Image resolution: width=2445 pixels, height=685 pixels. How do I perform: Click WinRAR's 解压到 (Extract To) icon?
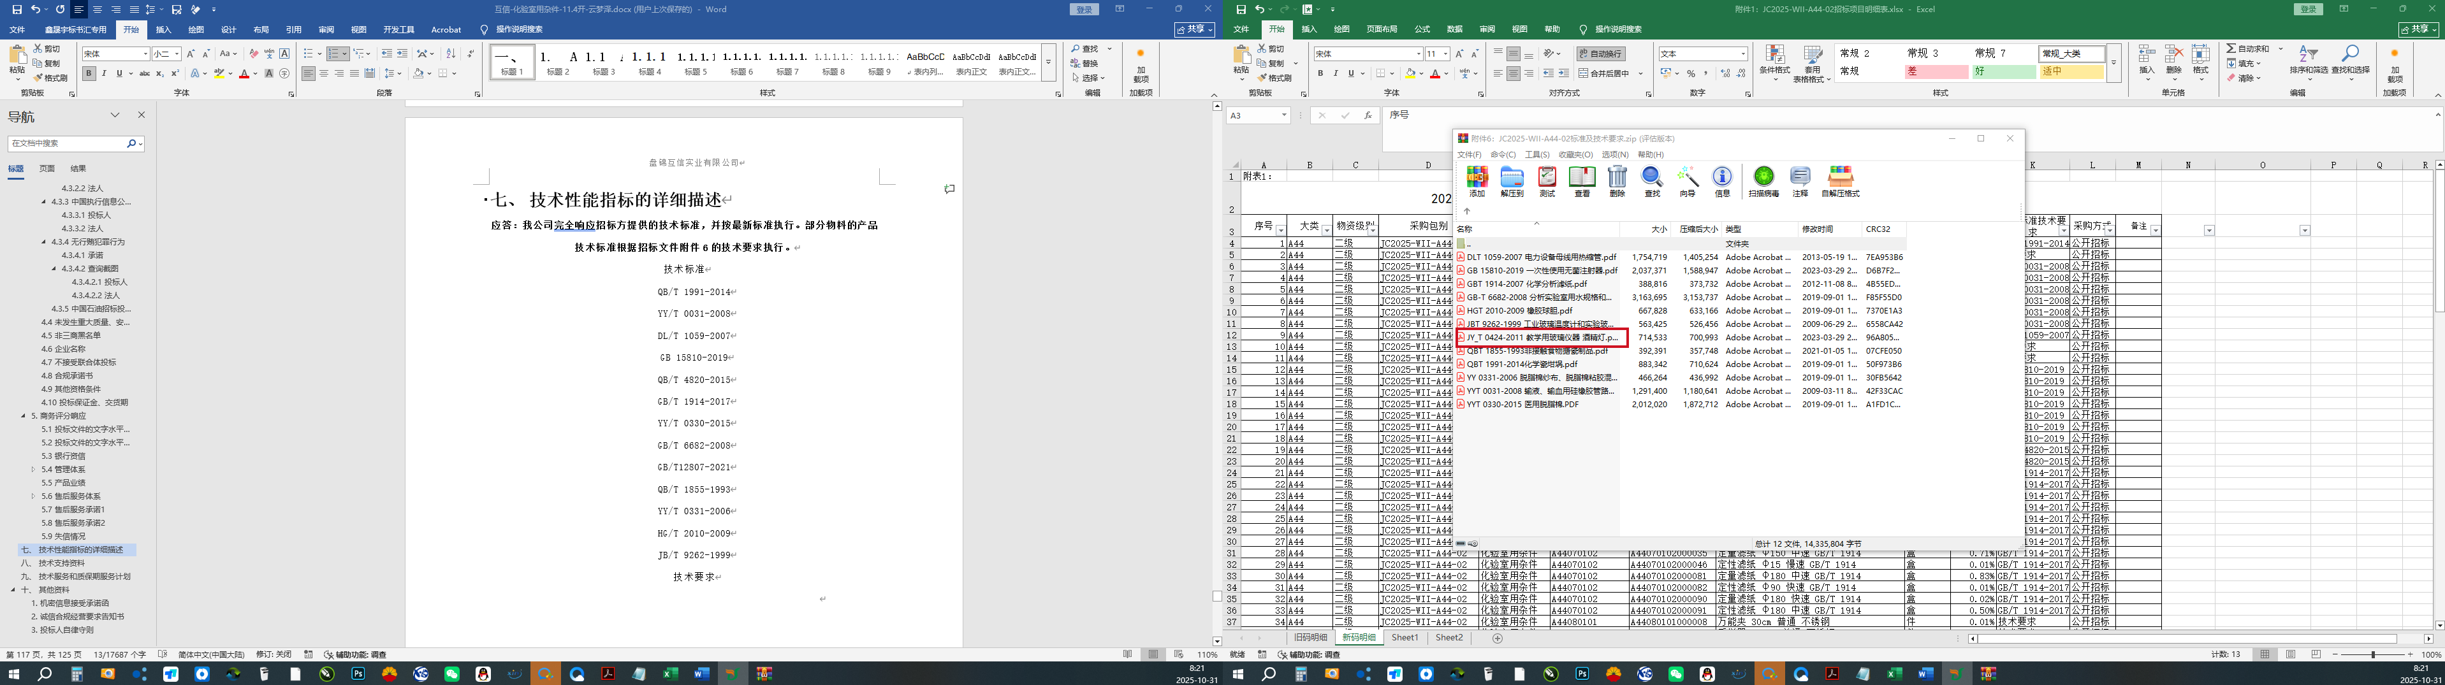click(1511, 179)
